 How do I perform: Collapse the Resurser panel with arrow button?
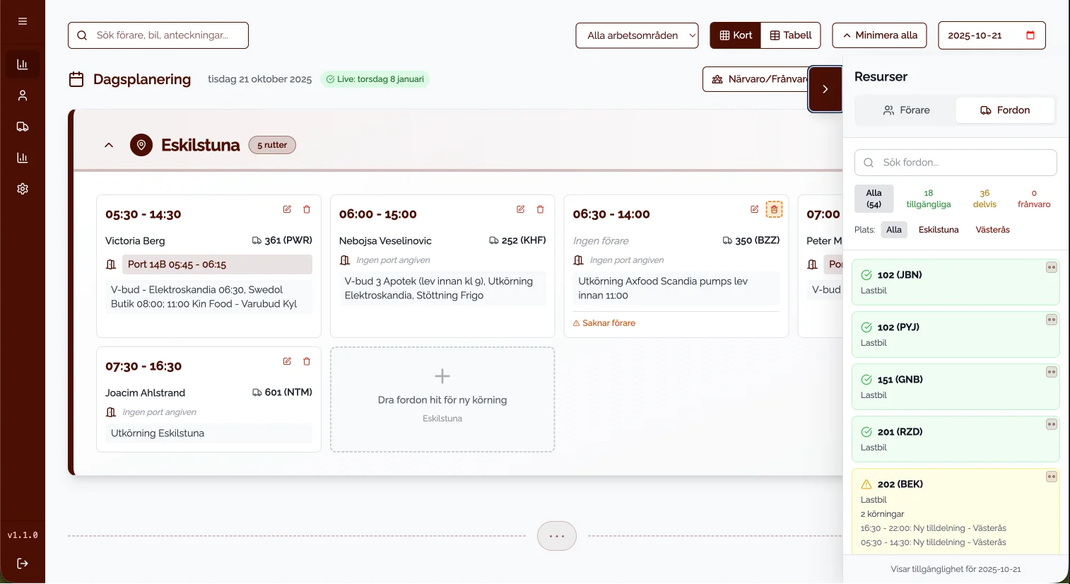click(825, 89)
